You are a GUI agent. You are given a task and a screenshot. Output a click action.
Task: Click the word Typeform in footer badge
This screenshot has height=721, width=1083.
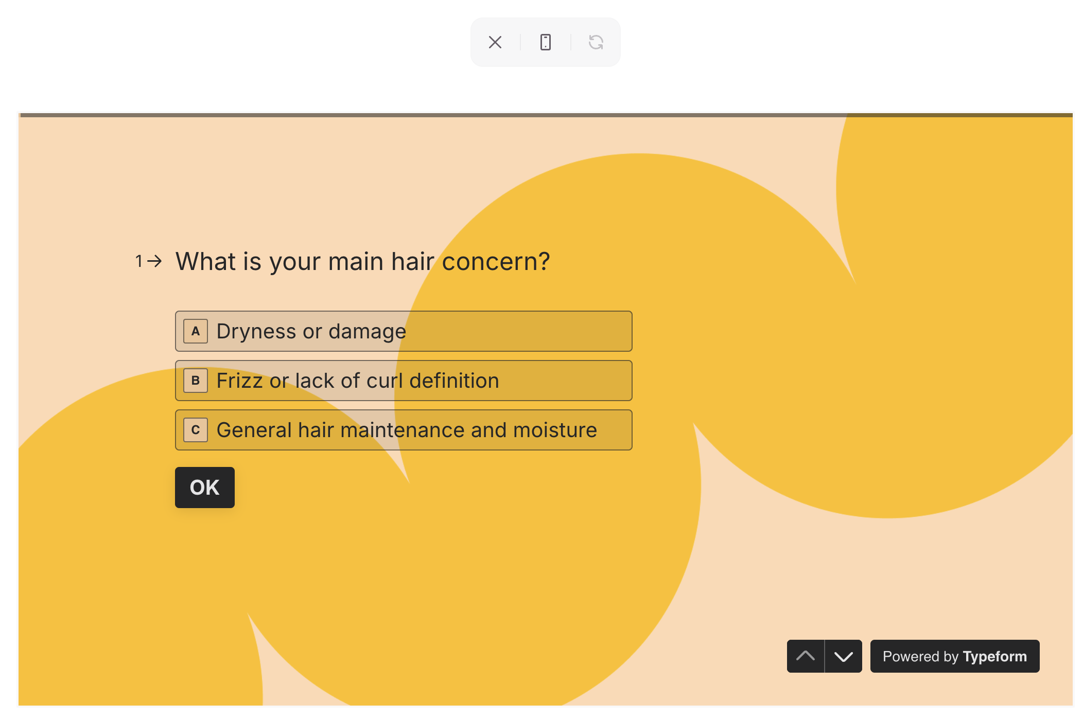click(994, 657)
